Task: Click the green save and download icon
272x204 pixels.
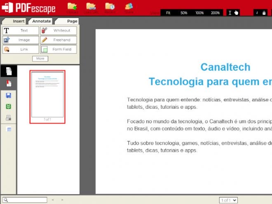Action: 9,106
